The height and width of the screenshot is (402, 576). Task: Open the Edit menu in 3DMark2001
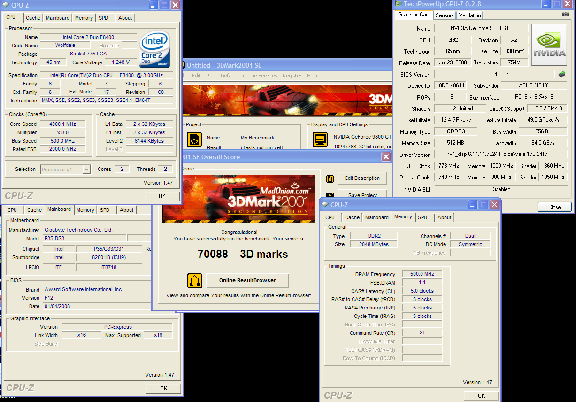[196, 76]
